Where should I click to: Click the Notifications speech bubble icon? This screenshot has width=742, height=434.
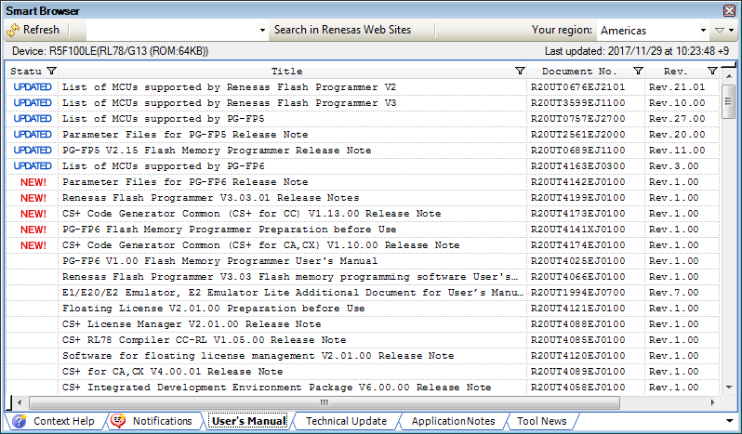pyautogui.click(x=118, y=420)
